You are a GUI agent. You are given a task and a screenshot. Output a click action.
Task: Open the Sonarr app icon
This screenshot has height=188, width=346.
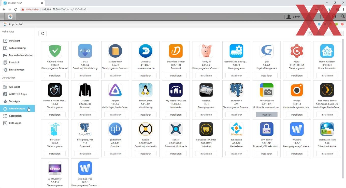tap(176, 129)
